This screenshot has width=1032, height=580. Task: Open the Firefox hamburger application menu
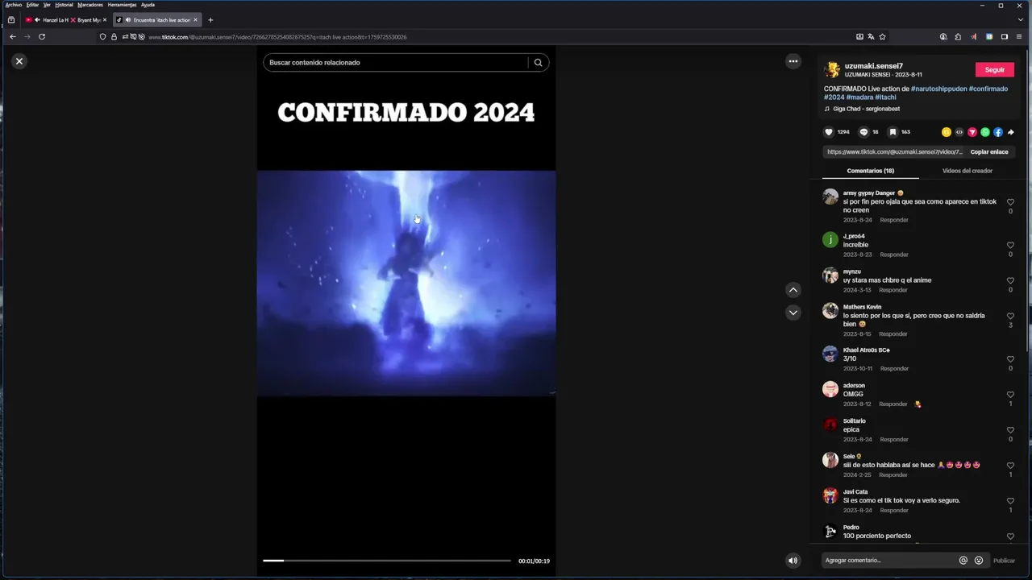[1019, 36]
